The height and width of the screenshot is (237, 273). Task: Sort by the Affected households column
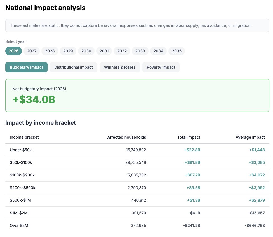(x=126, y=137)
